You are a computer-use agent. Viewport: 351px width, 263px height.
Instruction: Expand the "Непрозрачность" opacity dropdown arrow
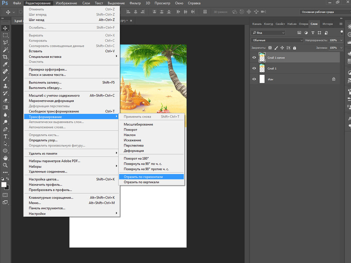click(341, 40)
